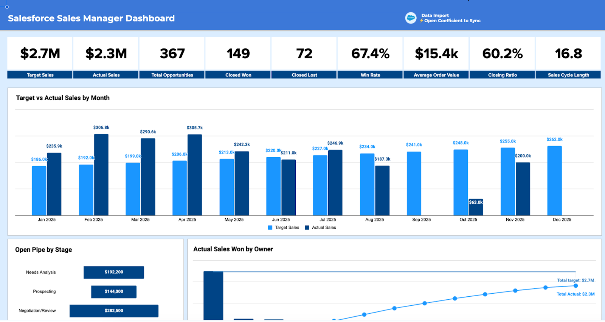605x322 pixels.
Task: Select the Jun 2025 actual sales bar $211.0k
Action: point(289,187)
